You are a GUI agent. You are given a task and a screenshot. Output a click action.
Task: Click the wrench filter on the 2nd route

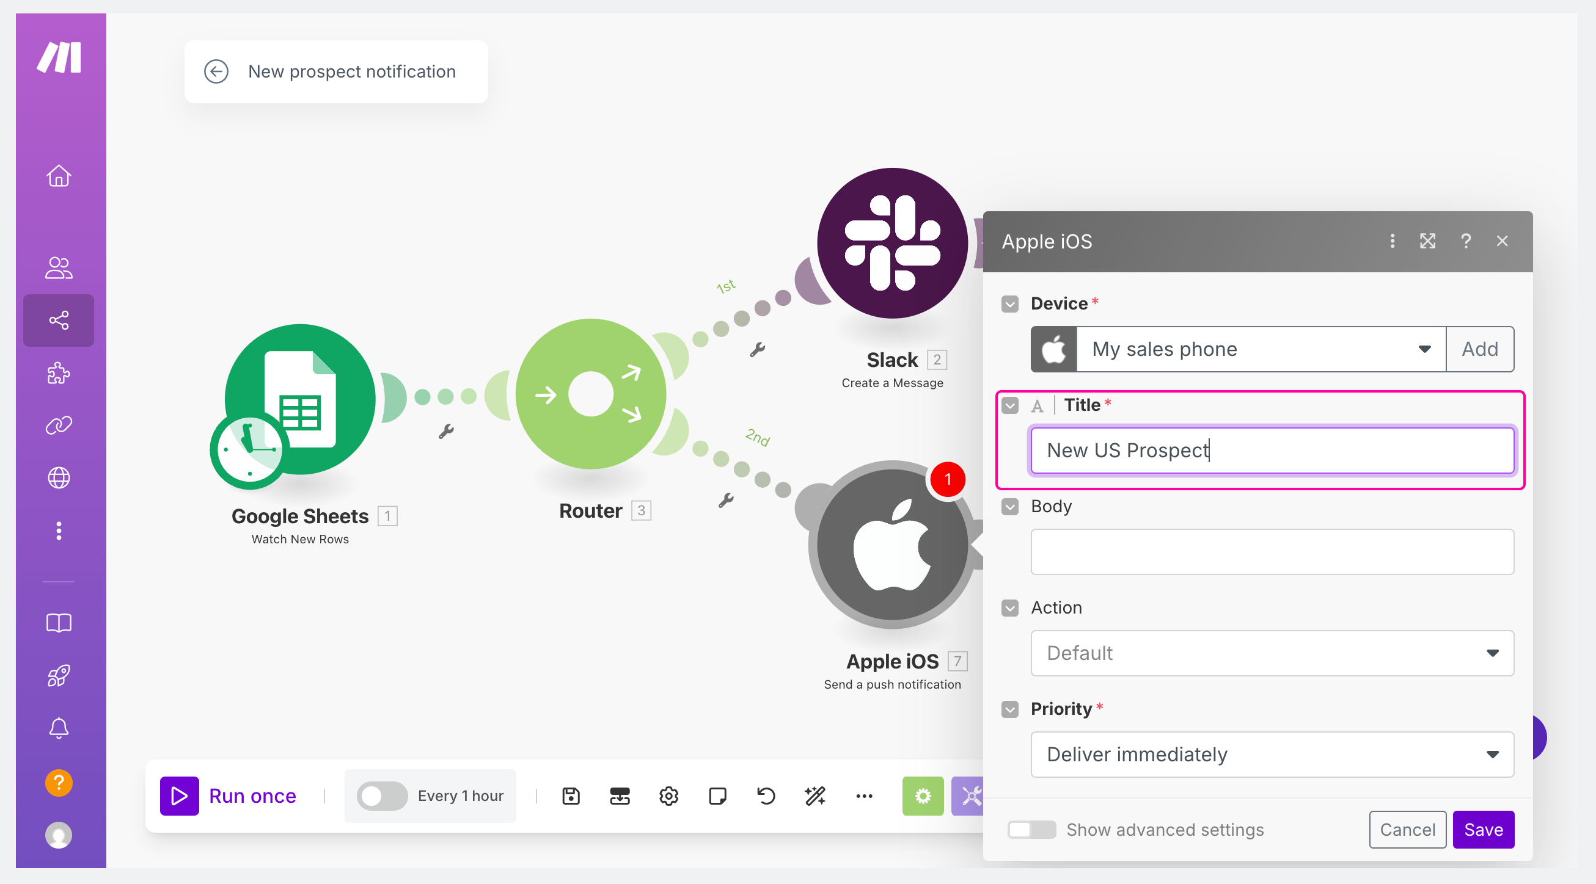tap(725, 500)
